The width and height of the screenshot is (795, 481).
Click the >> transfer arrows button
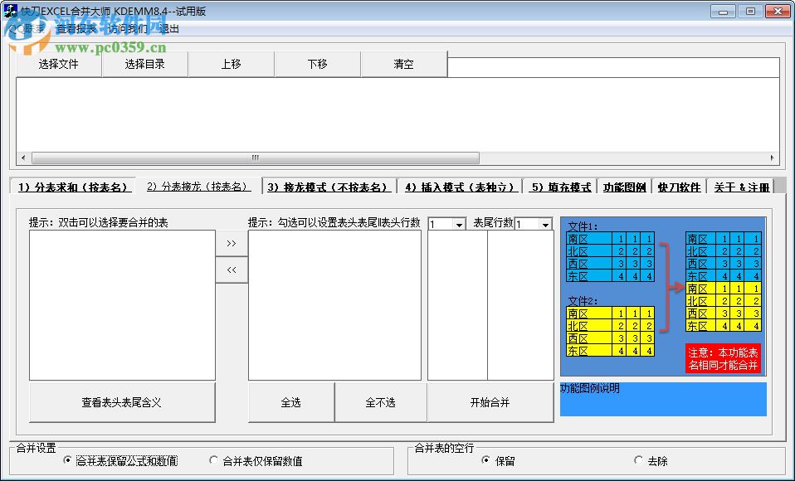(x=232, y=243)
